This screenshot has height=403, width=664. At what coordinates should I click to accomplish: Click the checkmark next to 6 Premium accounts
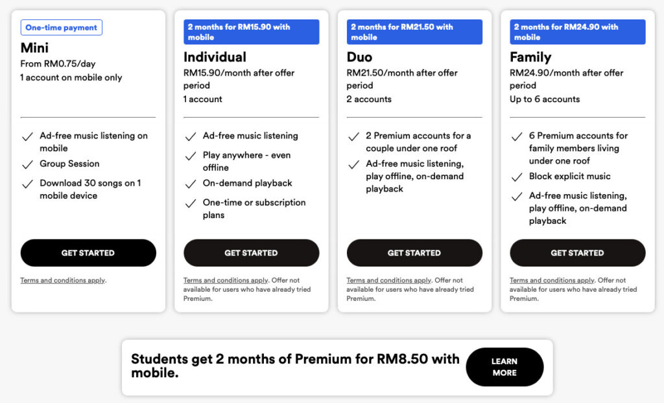coord(516,137)
